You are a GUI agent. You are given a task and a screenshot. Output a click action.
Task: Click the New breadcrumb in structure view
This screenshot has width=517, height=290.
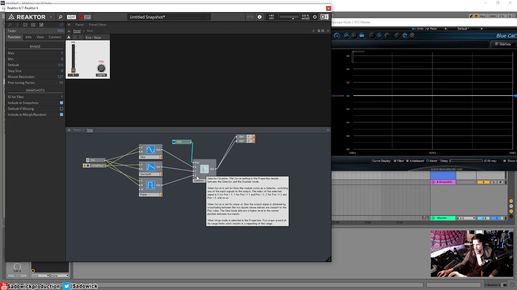pyautogui.click(x=90, y=130)
